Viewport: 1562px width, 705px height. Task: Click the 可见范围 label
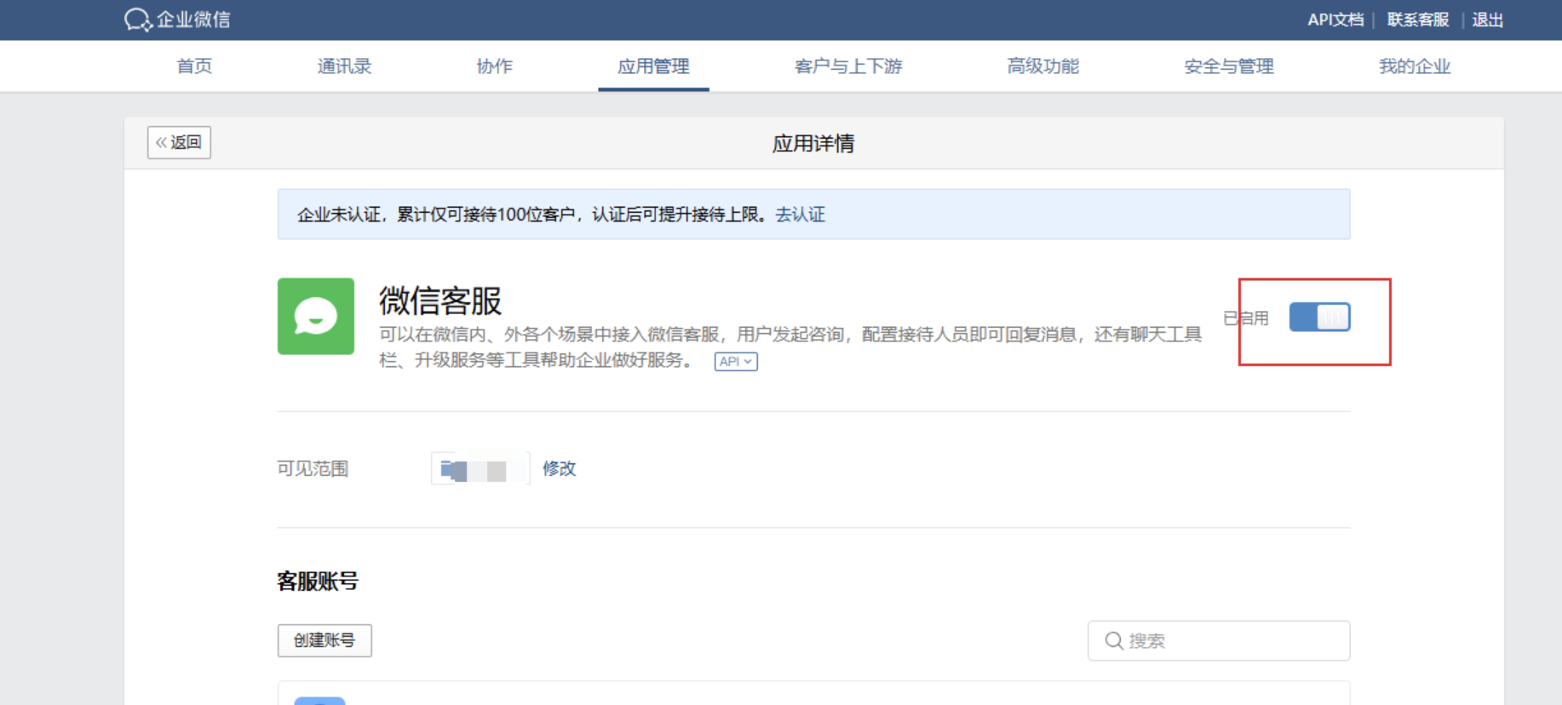(x=313, y=468)
